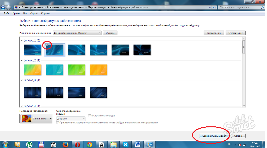This screenshot has height=148, width=267.
Task: Uncheck the selected second Lenovo_1 wallpaper checkbox
Action: (x=47, y=45)
